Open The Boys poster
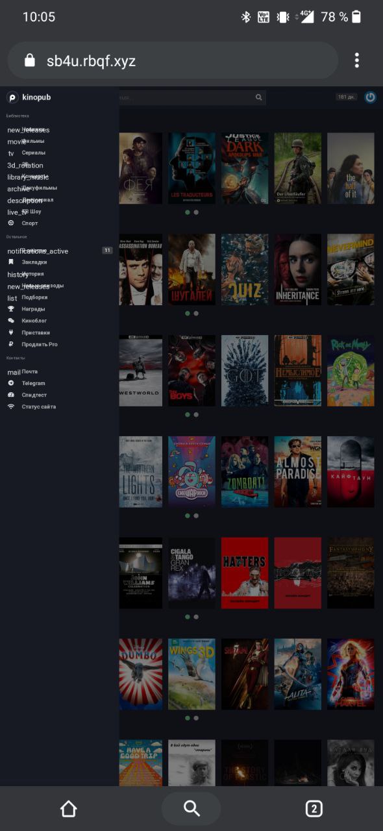This screenshot has width=383, height=831. tap(191, 371)
